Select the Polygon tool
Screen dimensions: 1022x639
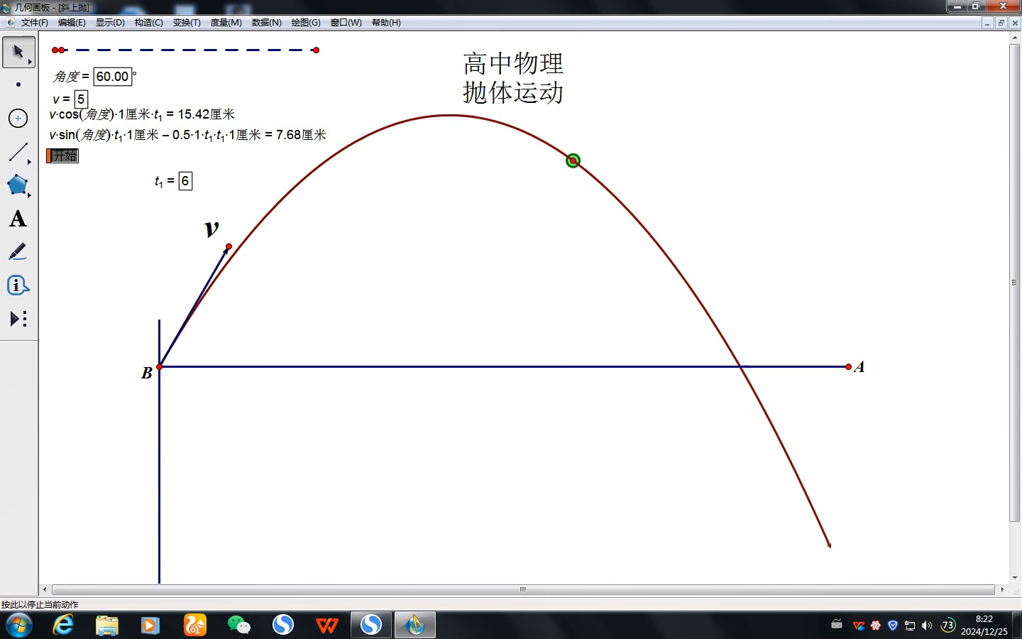pos(18,185)
